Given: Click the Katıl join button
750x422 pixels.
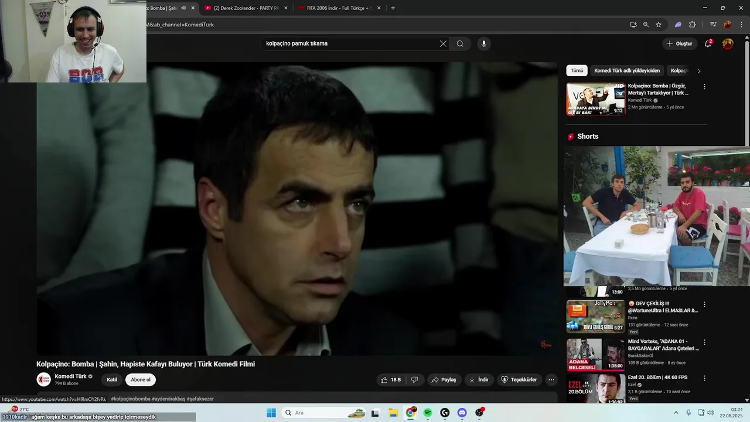Looking at the screenshot, I should click(112, 380).
